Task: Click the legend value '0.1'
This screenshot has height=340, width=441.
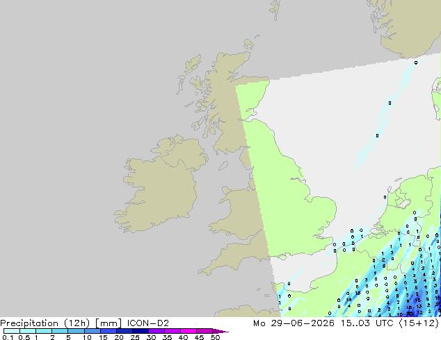Action: point(8,337)
